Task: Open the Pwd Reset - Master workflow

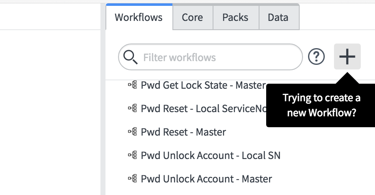Action: click(x=183, y=132)
